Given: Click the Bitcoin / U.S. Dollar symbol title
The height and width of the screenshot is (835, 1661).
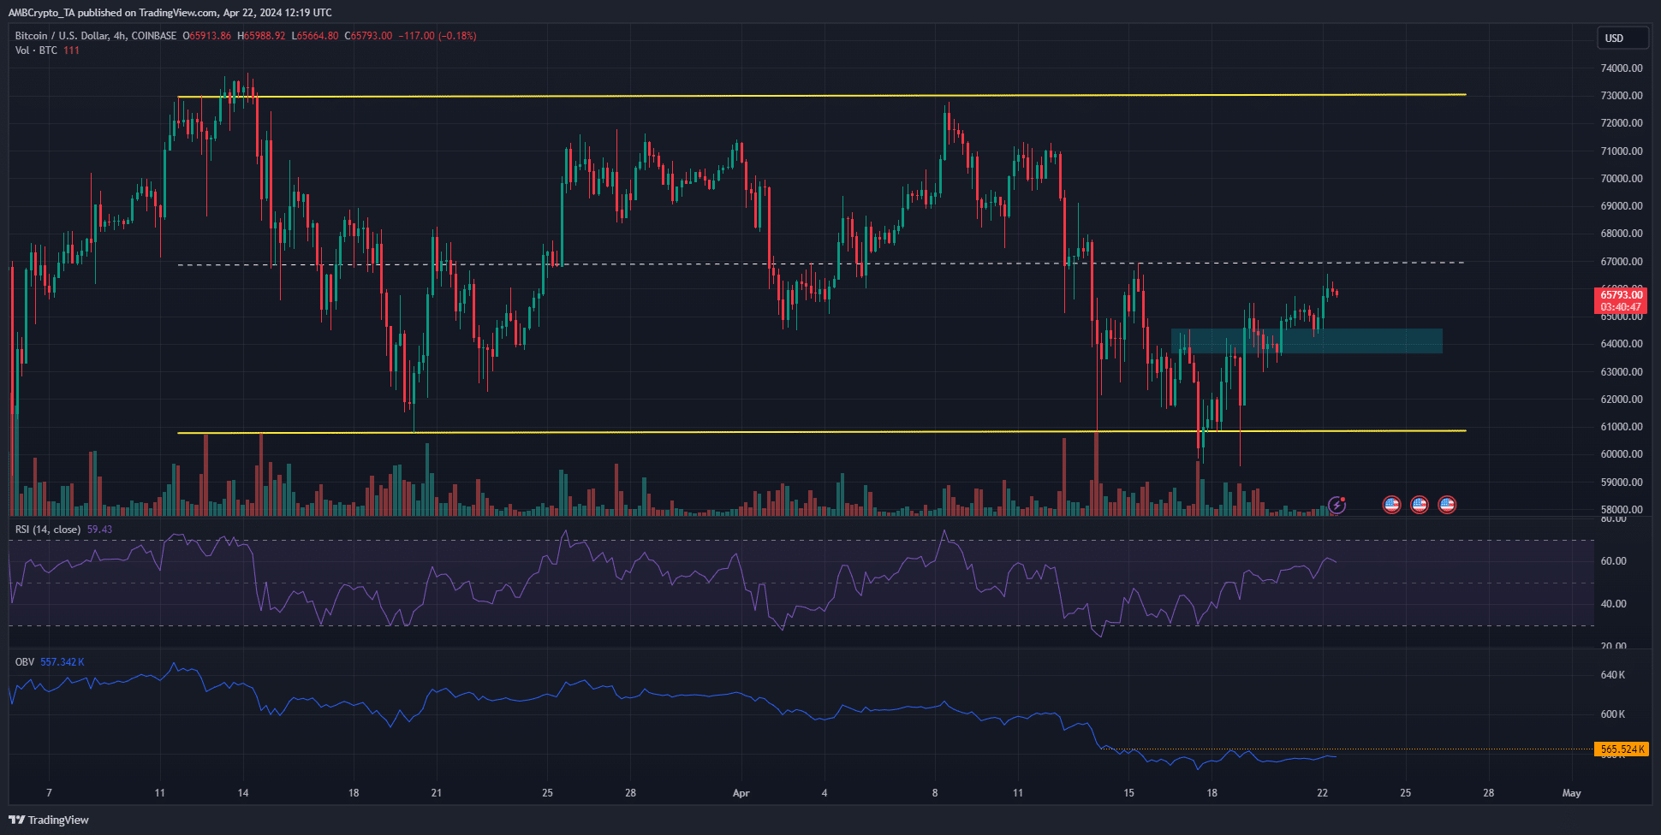Looking at the screenshot, I should [x=95, y=36].
